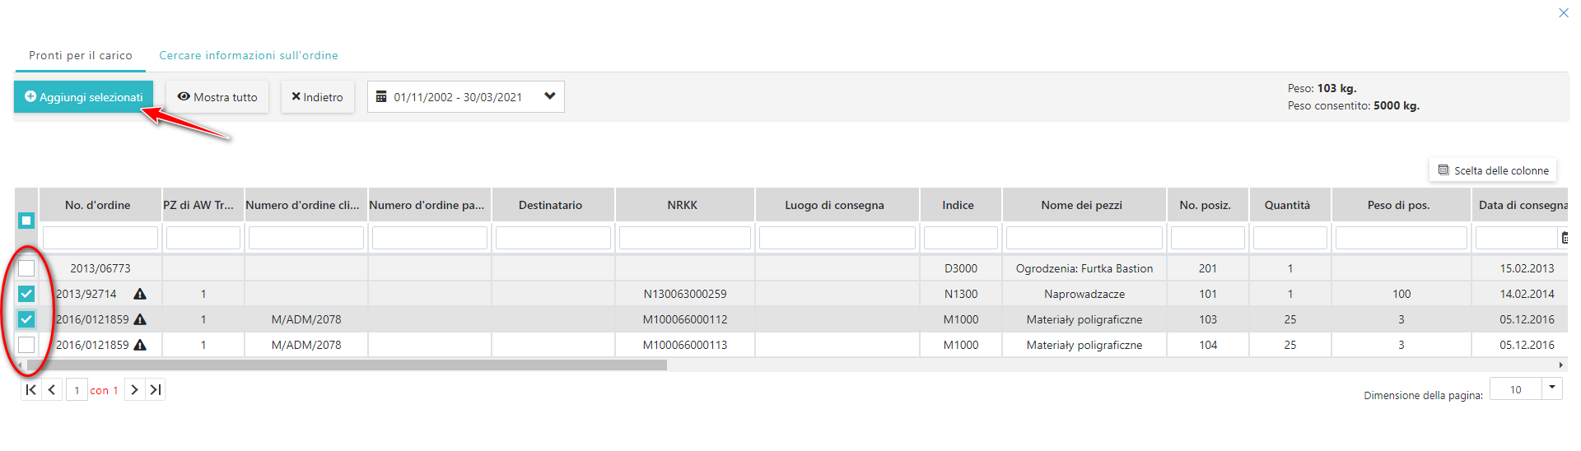
Task: Click the warning triangle on order 2013/92714
Action: pos(140,294)
